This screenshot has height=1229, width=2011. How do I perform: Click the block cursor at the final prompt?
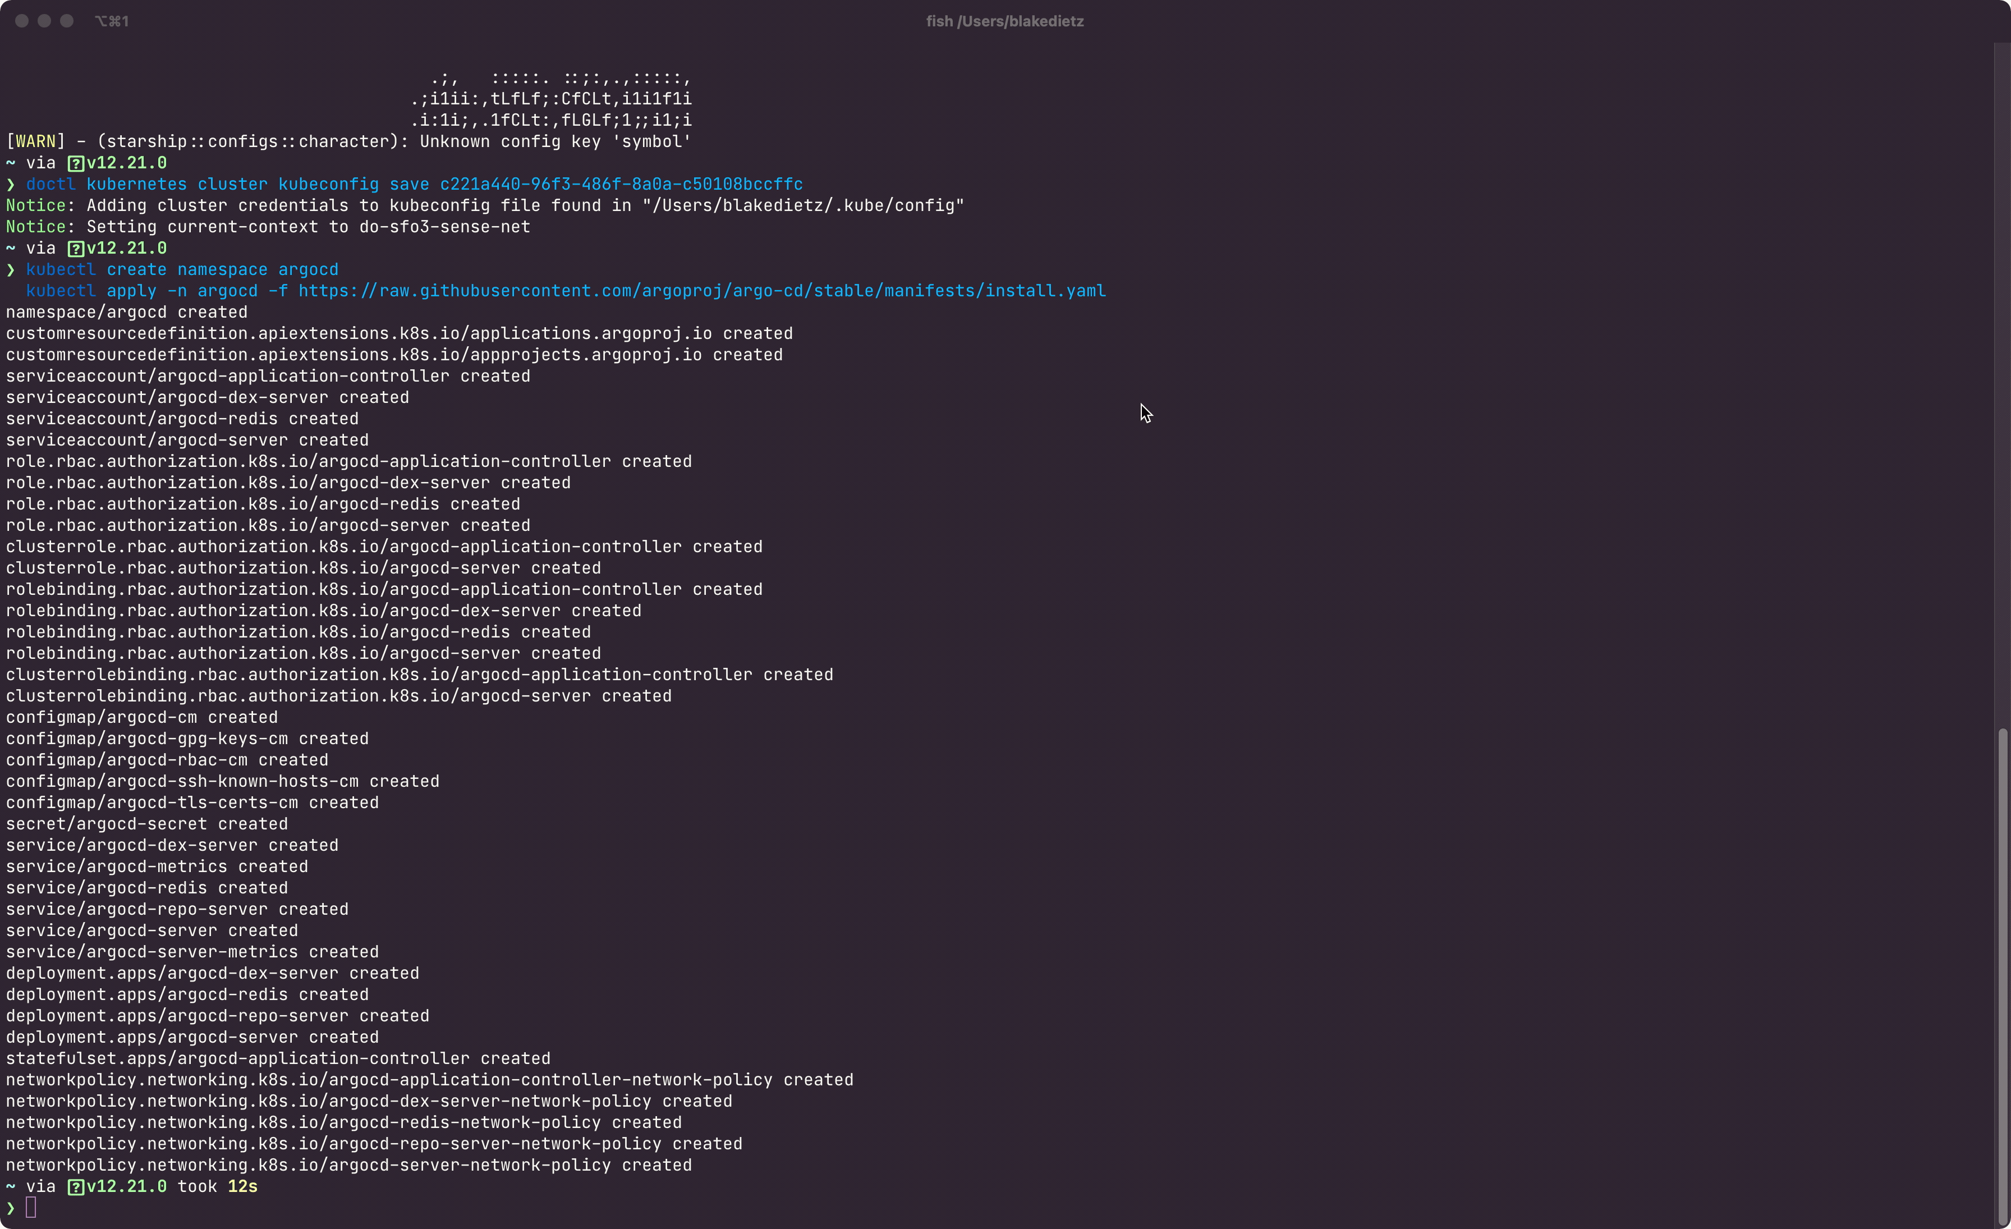click(x=31, y=1207)
